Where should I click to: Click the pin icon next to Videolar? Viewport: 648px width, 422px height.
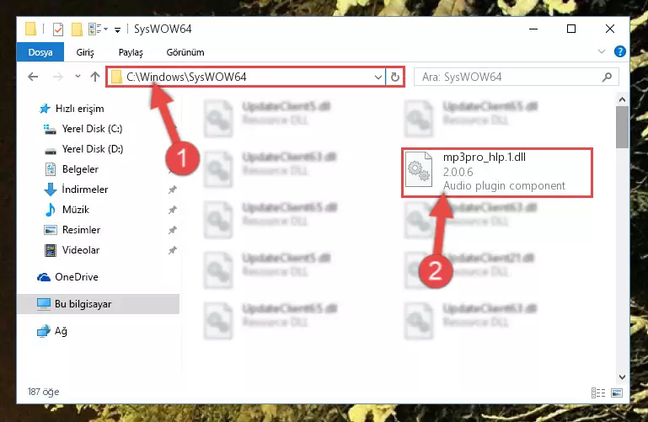tap(173, 250)
